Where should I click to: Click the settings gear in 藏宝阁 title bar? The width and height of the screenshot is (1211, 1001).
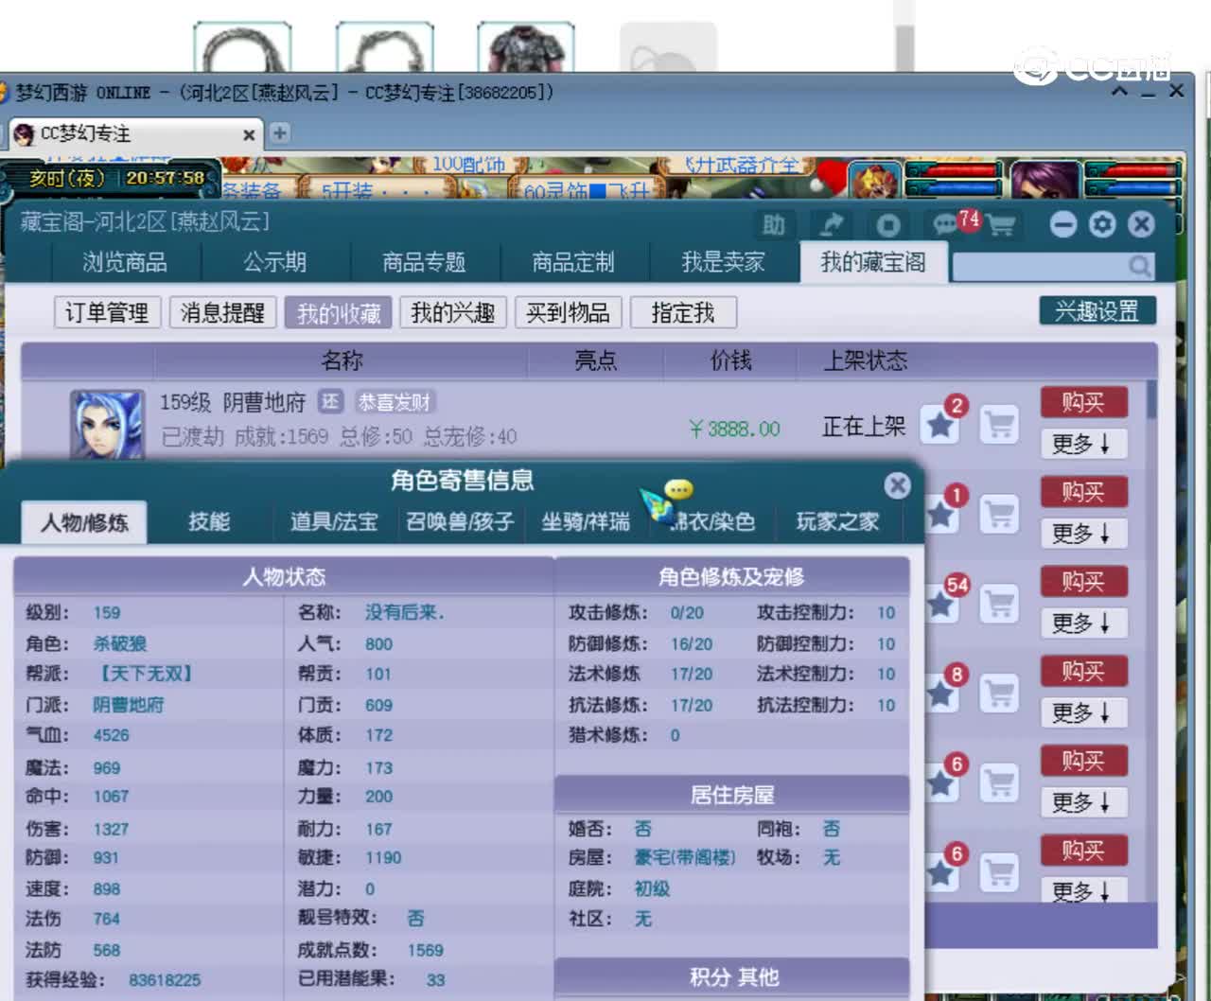[1102, 224]
